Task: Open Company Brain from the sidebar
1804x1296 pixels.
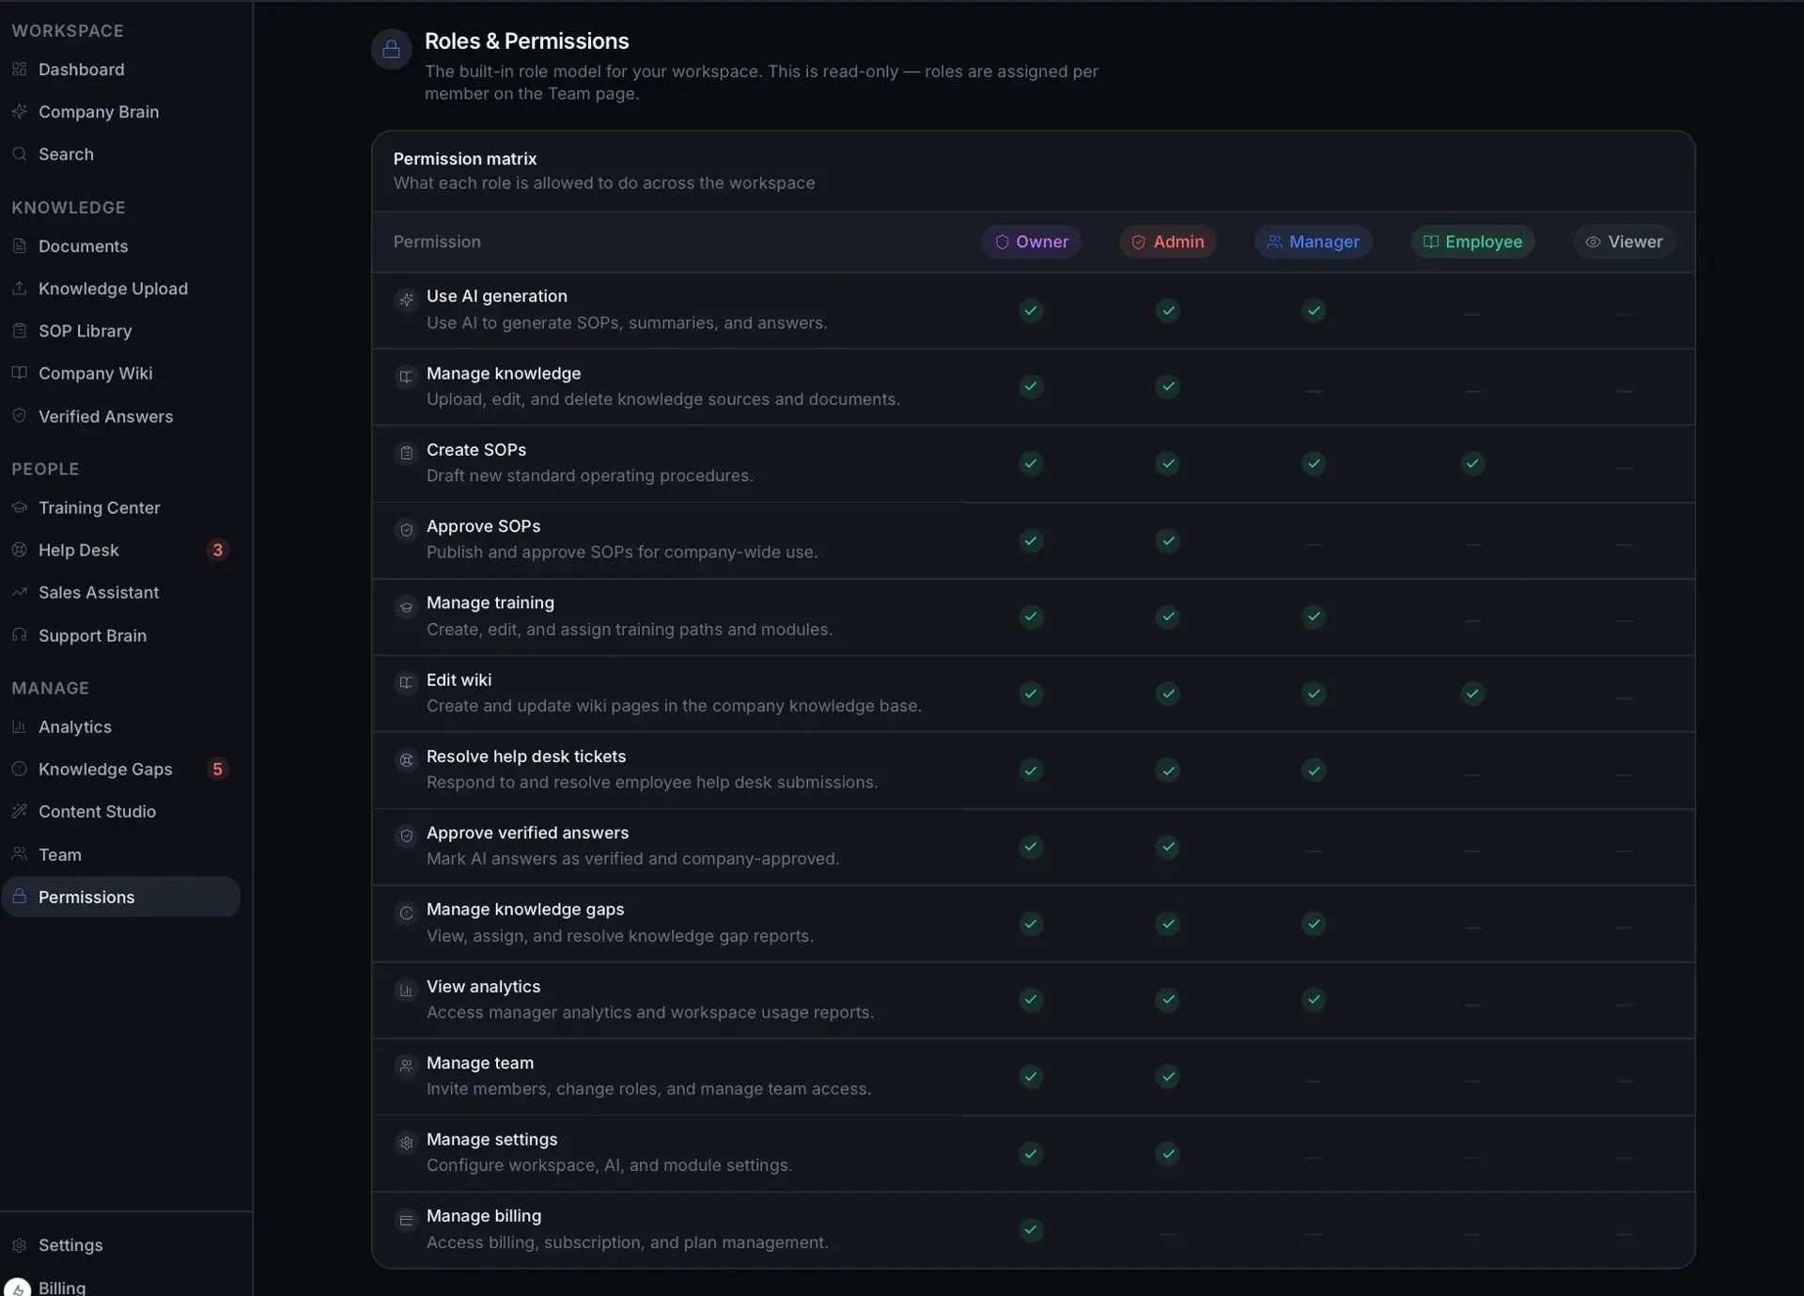Action: click(120, 112)
